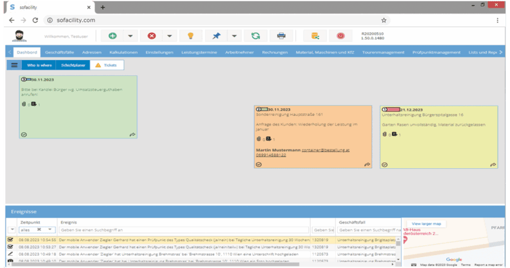
Task: Click the green refresh arrows icon
Action: (256, 35)
